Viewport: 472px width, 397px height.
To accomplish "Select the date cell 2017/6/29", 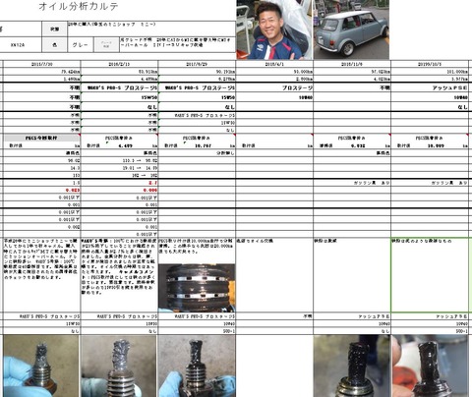I will pyautogui.click(x=197, y=64).
